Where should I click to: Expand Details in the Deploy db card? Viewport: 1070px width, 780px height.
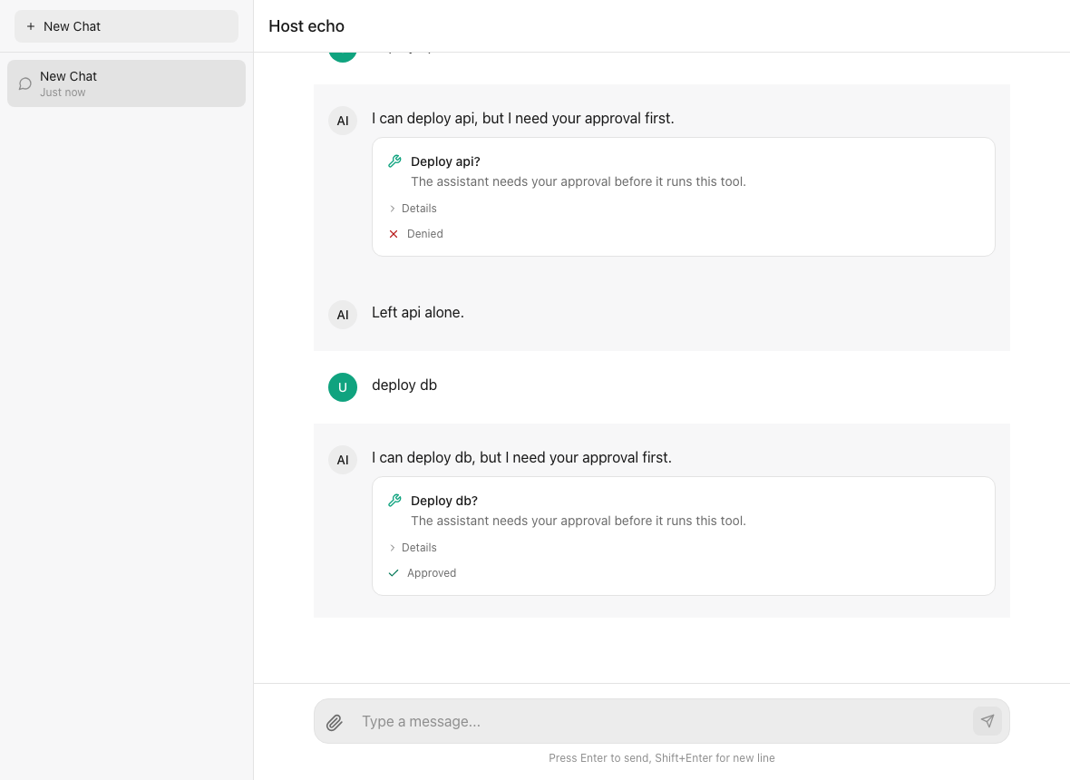(413, 547)
